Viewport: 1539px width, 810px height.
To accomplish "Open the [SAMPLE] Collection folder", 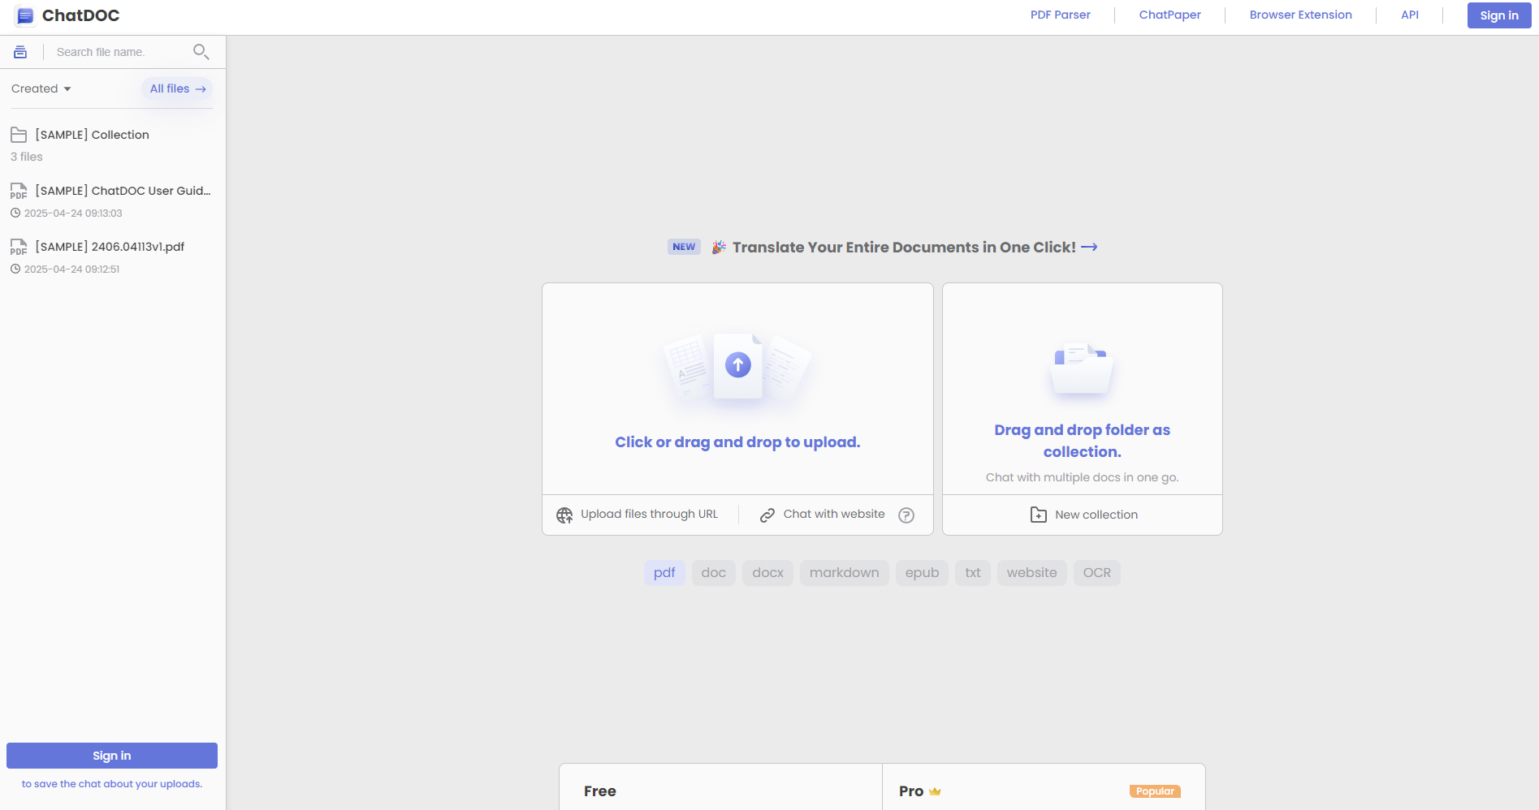I will [92, 135].
